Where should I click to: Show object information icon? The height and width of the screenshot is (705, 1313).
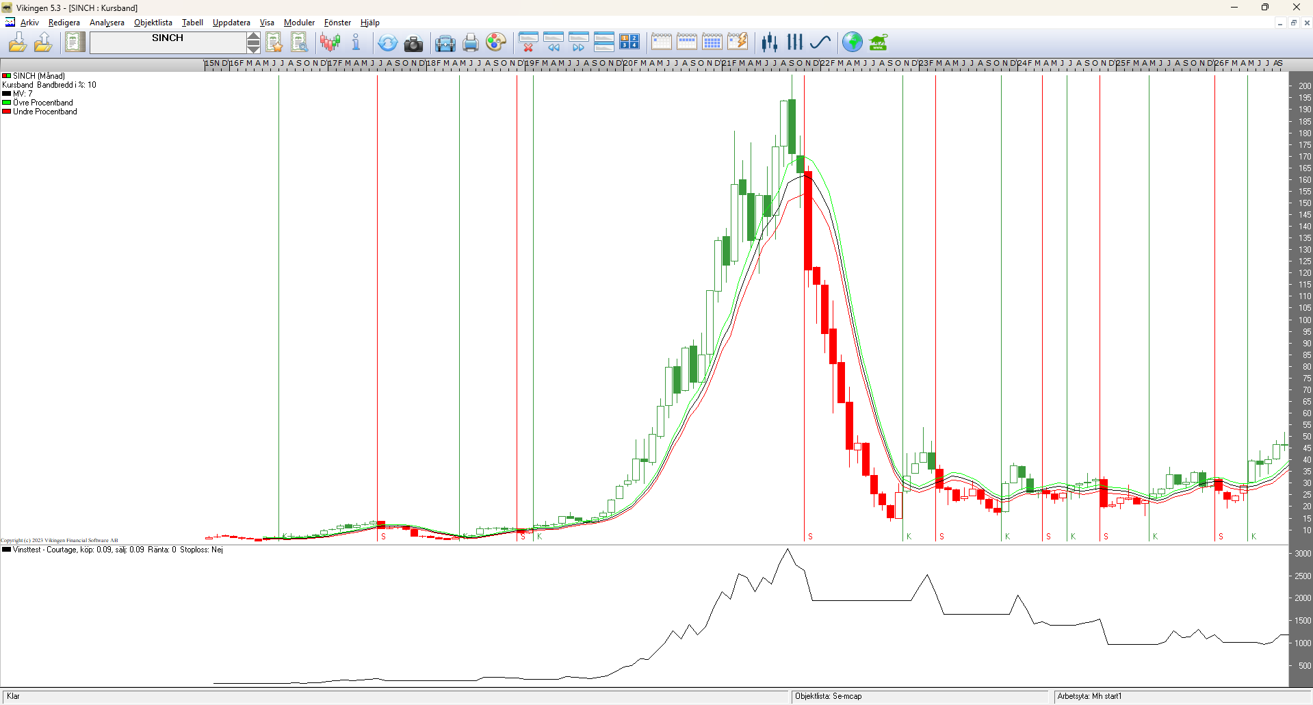tap(356, 42)
